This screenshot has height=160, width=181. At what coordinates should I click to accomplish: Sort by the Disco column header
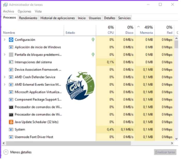coord(125,30)
